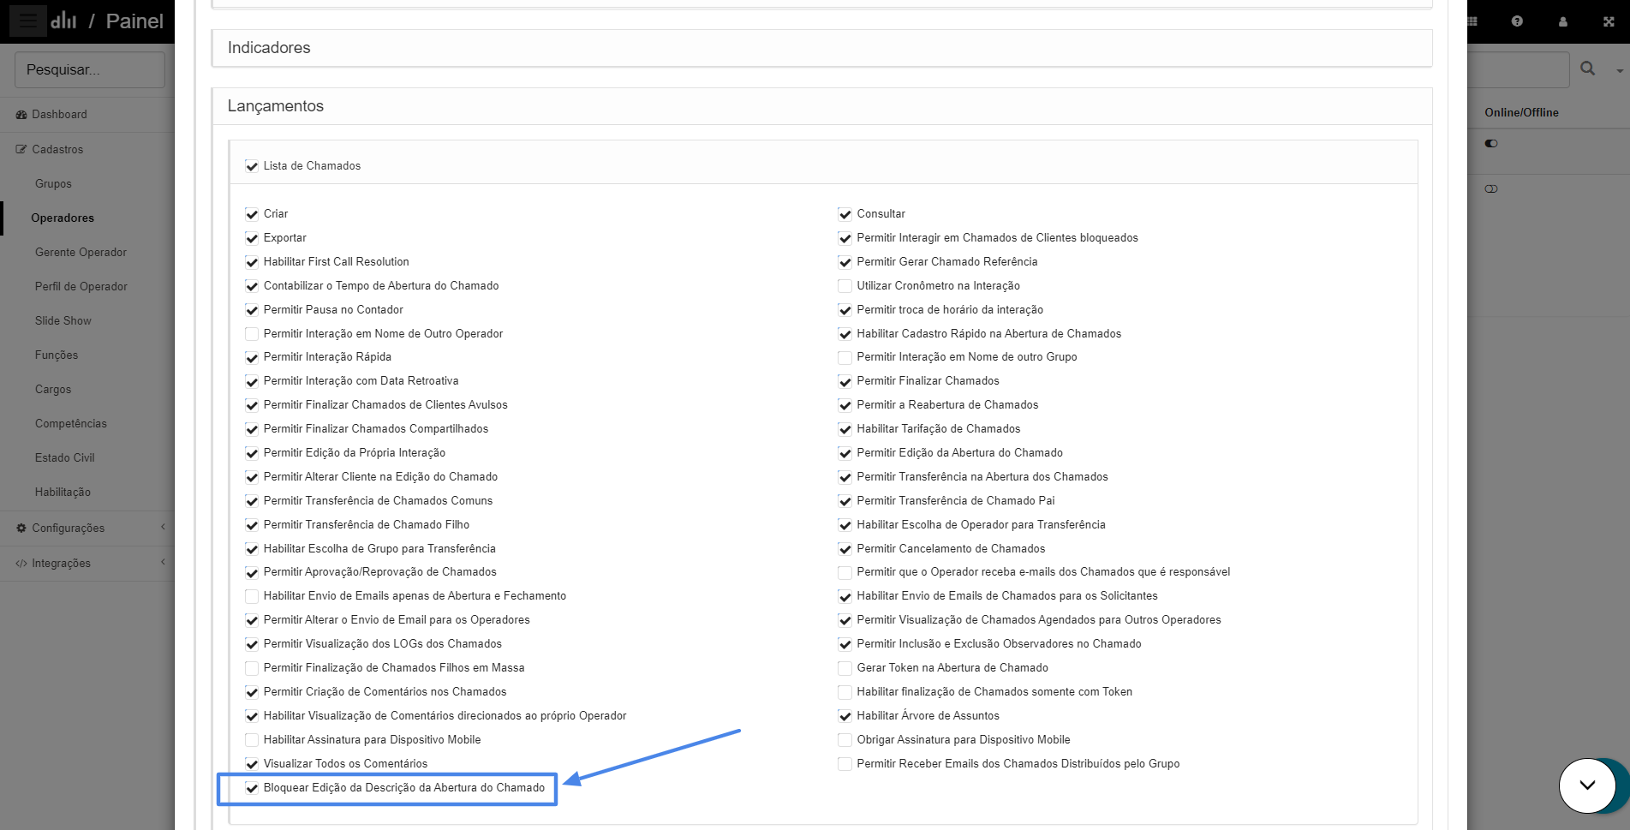The width and height of the screenshot is (1630, 830).
Task: Click the grid apps icon in top bar
Action: tap(1472, 21)
